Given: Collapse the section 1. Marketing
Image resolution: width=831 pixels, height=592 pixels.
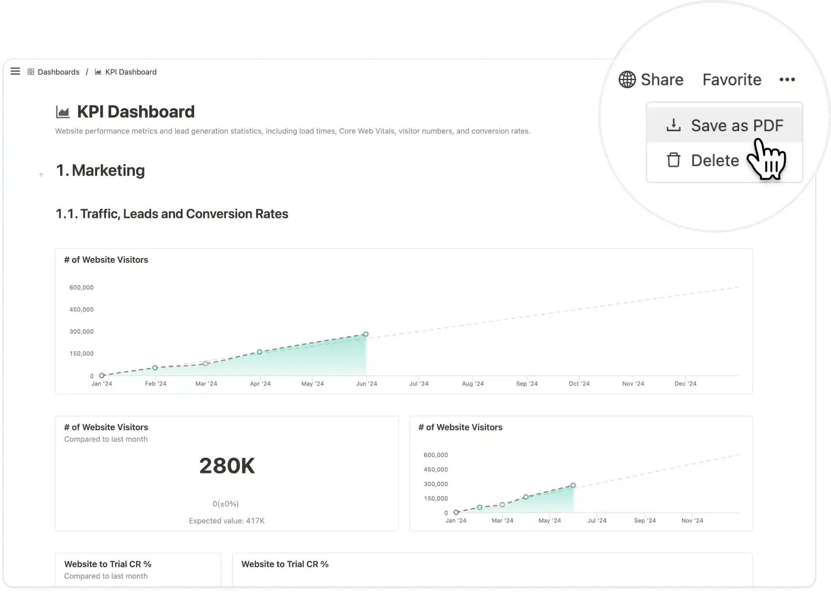Looking at the screenshot, I should (x=100, y=170).
